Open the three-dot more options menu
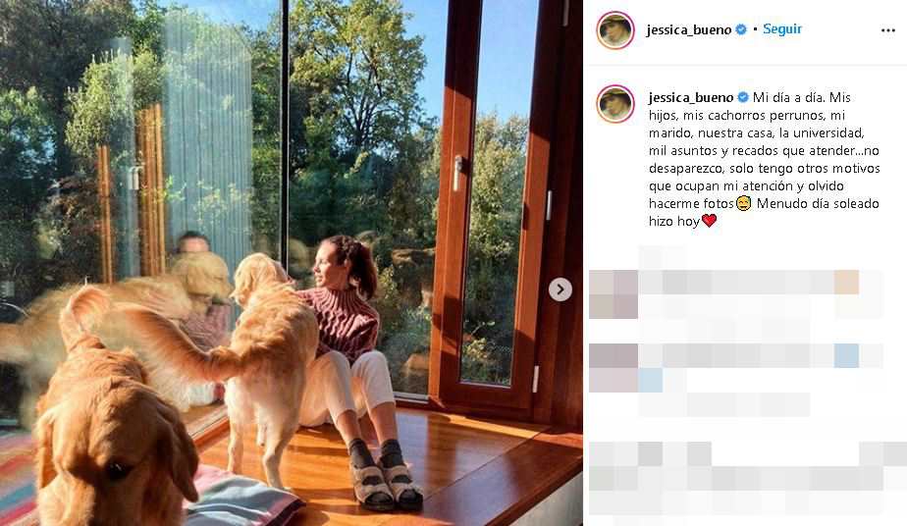Image resolution: width=907 pixels, height=526 pixels. (x=888, y=30)
